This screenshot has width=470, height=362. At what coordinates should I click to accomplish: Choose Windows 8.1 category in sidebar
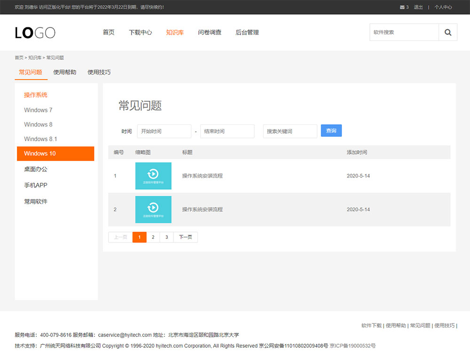pos(40,139)
